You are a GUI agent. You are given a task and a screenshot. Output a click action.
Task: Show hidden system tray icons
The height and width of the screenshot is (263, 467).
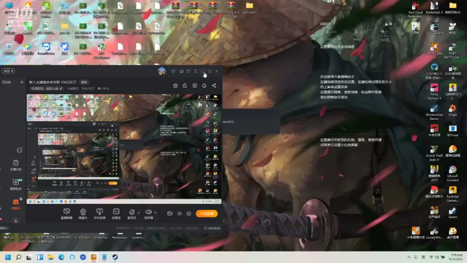click(x=409, y=257)
